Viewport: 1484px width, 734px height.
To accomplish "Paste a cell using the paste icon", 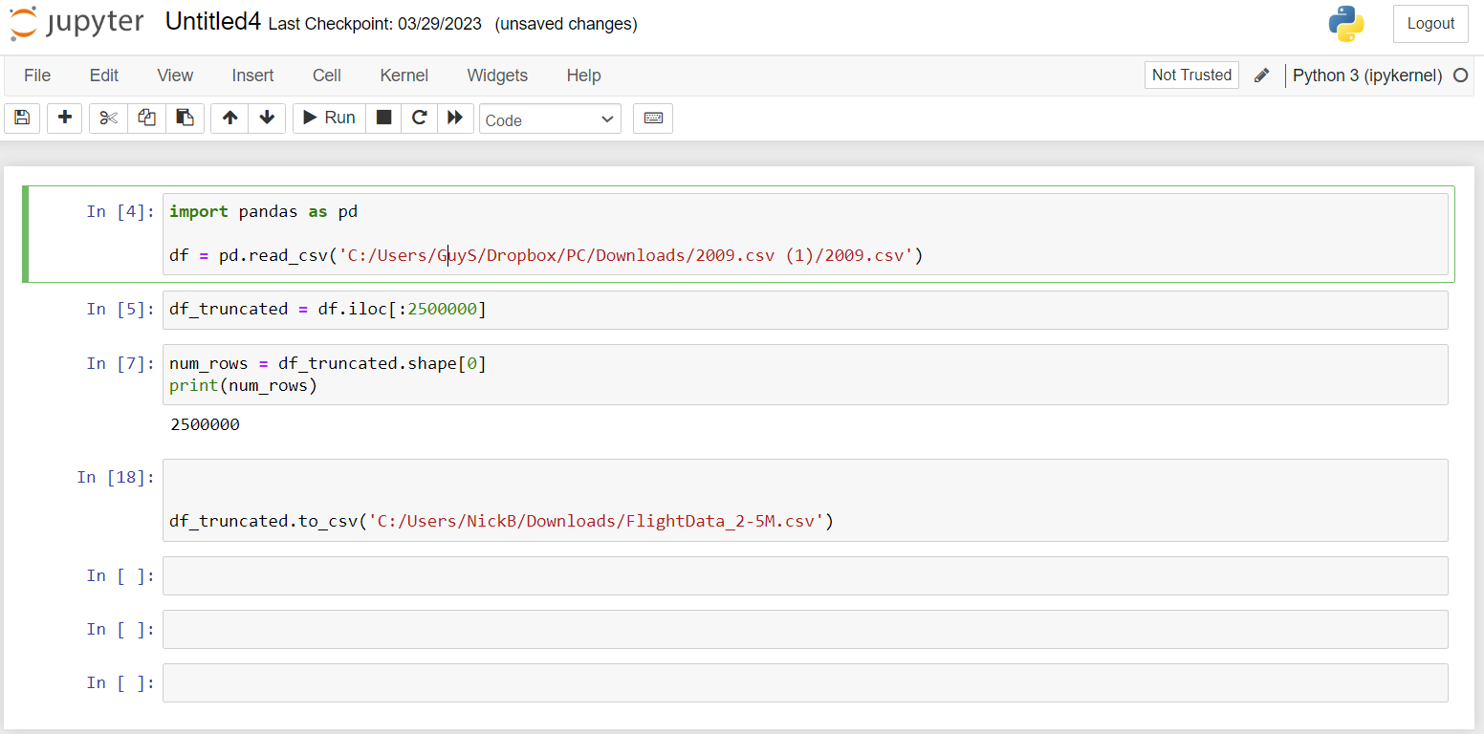I will 185,118.
